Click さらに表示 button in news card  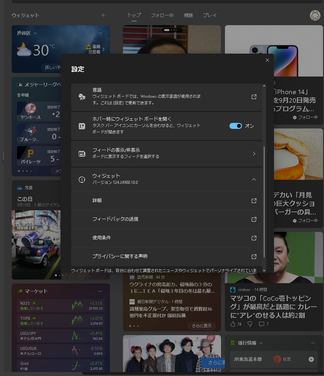tap(202, 326)
